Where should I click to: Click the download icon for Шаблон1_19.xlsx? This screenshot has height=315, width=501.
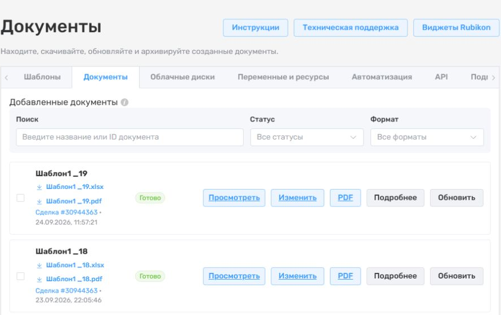(x=39, y=187)
